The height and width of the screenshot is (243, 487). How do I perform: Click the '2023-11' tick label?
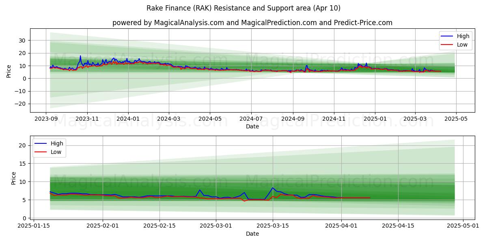tap(87, 119)
